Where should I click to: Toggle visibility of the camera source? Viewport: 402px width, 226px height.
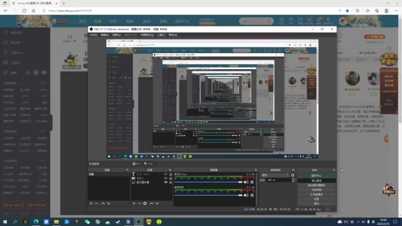click(x=166, y=178)
